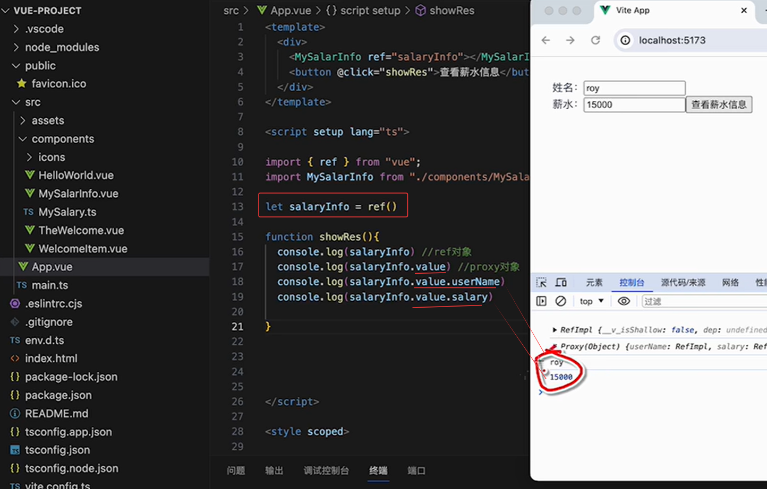Clear the console with the ban icon

pyautogui.click(x=560, y=301)
